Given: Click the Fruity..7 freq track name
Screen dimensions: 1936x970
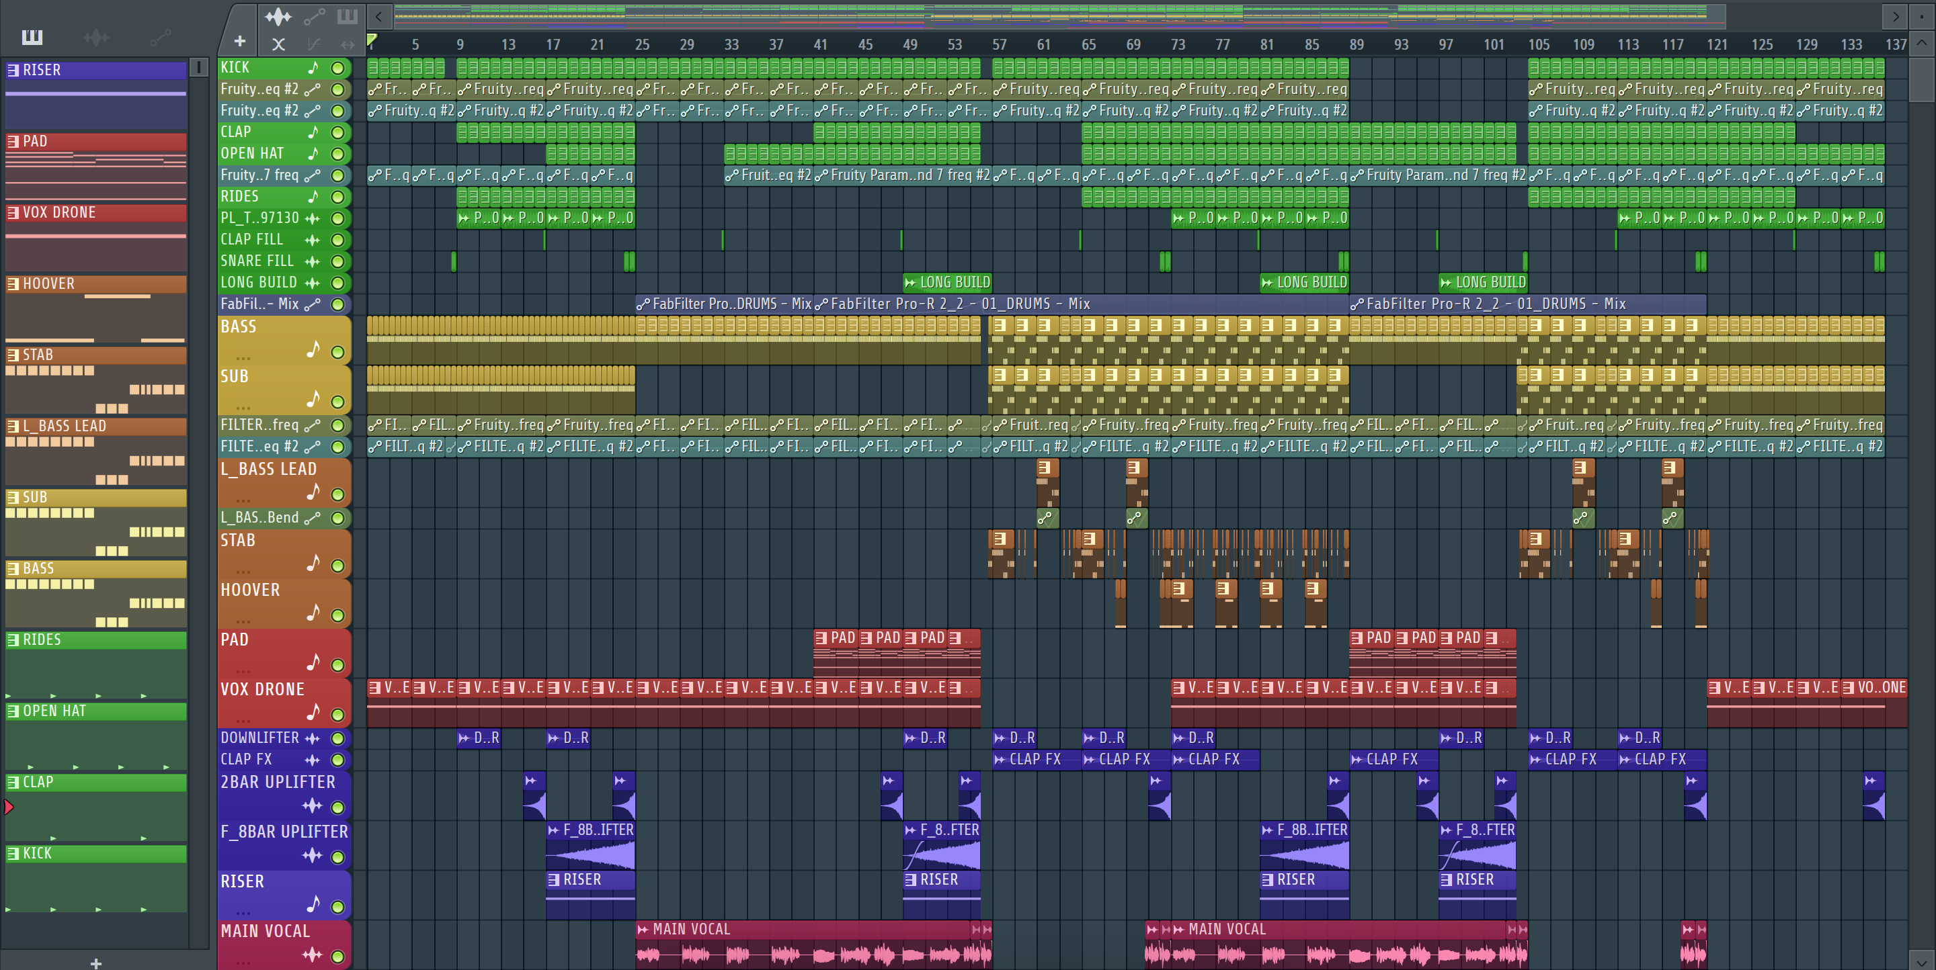Looking at the screenshot, I should point(259,175).
